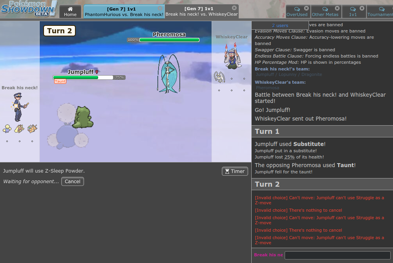Screen dimensions: 393x263
Task: Click the underlined 25% health text
Action: [289, 157]
